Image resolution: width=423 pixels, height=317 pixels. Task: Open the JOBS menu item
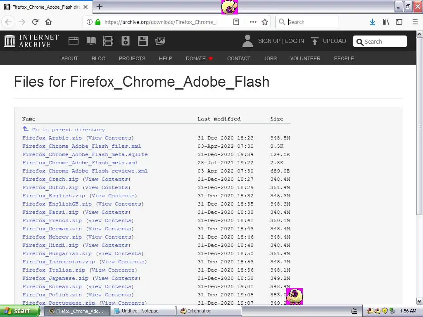(270, 59)
